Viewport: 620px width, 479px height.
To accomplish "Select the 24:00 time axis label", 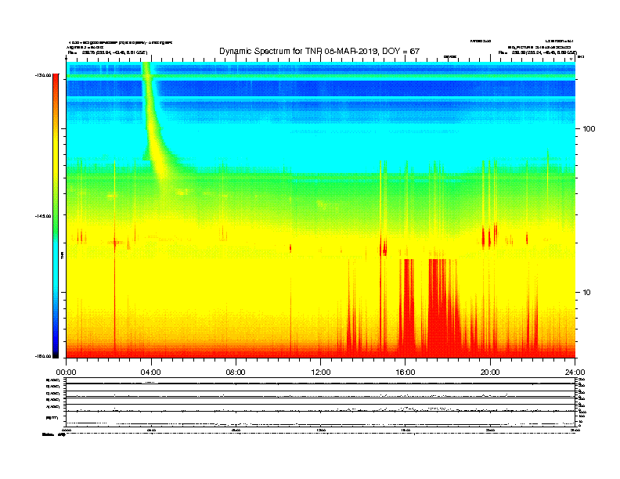I will [x=575, y=372].
